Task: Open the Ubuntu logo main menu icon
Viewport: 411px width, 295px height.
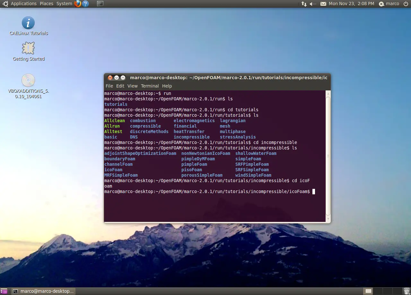Action: (x=5, y=4)
